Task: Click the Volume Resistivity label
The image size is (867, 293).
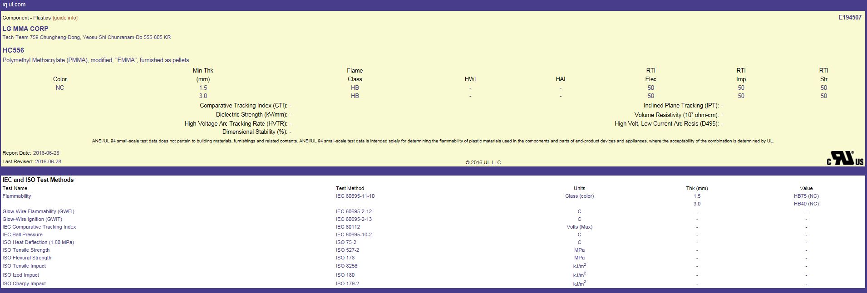Action: (677, 115)
